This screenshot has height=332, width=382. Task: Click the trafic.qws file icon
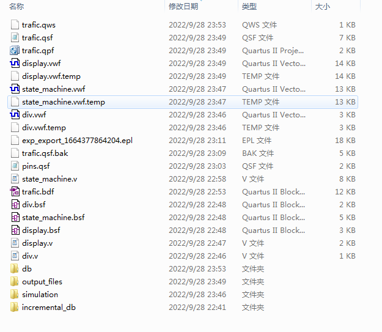[15, 24]
